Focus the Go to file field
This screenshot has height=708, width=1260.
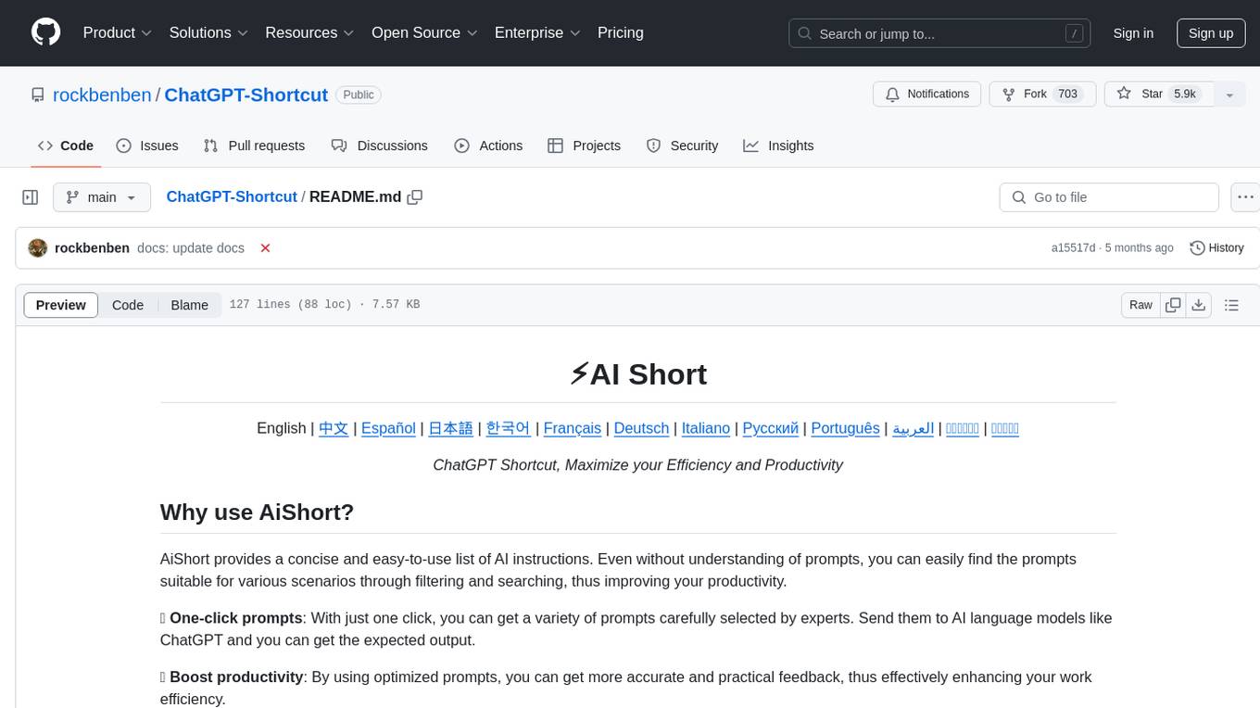[1109, 197]
